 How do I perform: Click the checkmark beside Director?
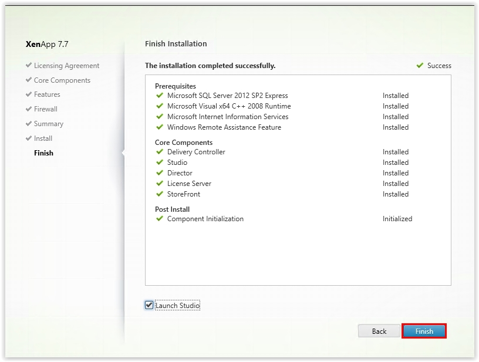160,172
